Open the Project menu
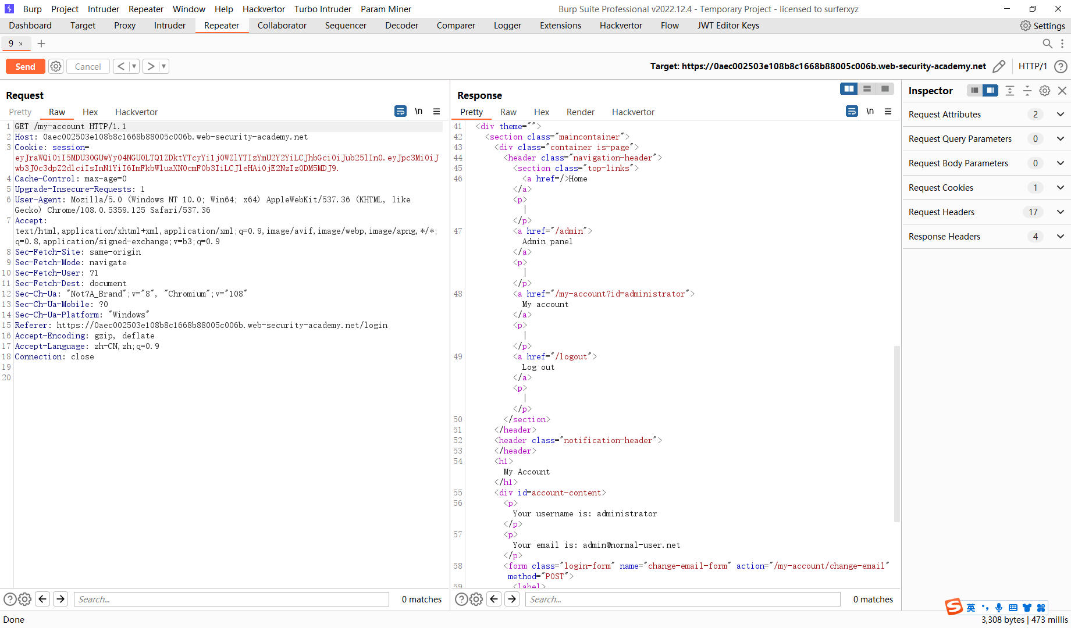 [65, 9]
